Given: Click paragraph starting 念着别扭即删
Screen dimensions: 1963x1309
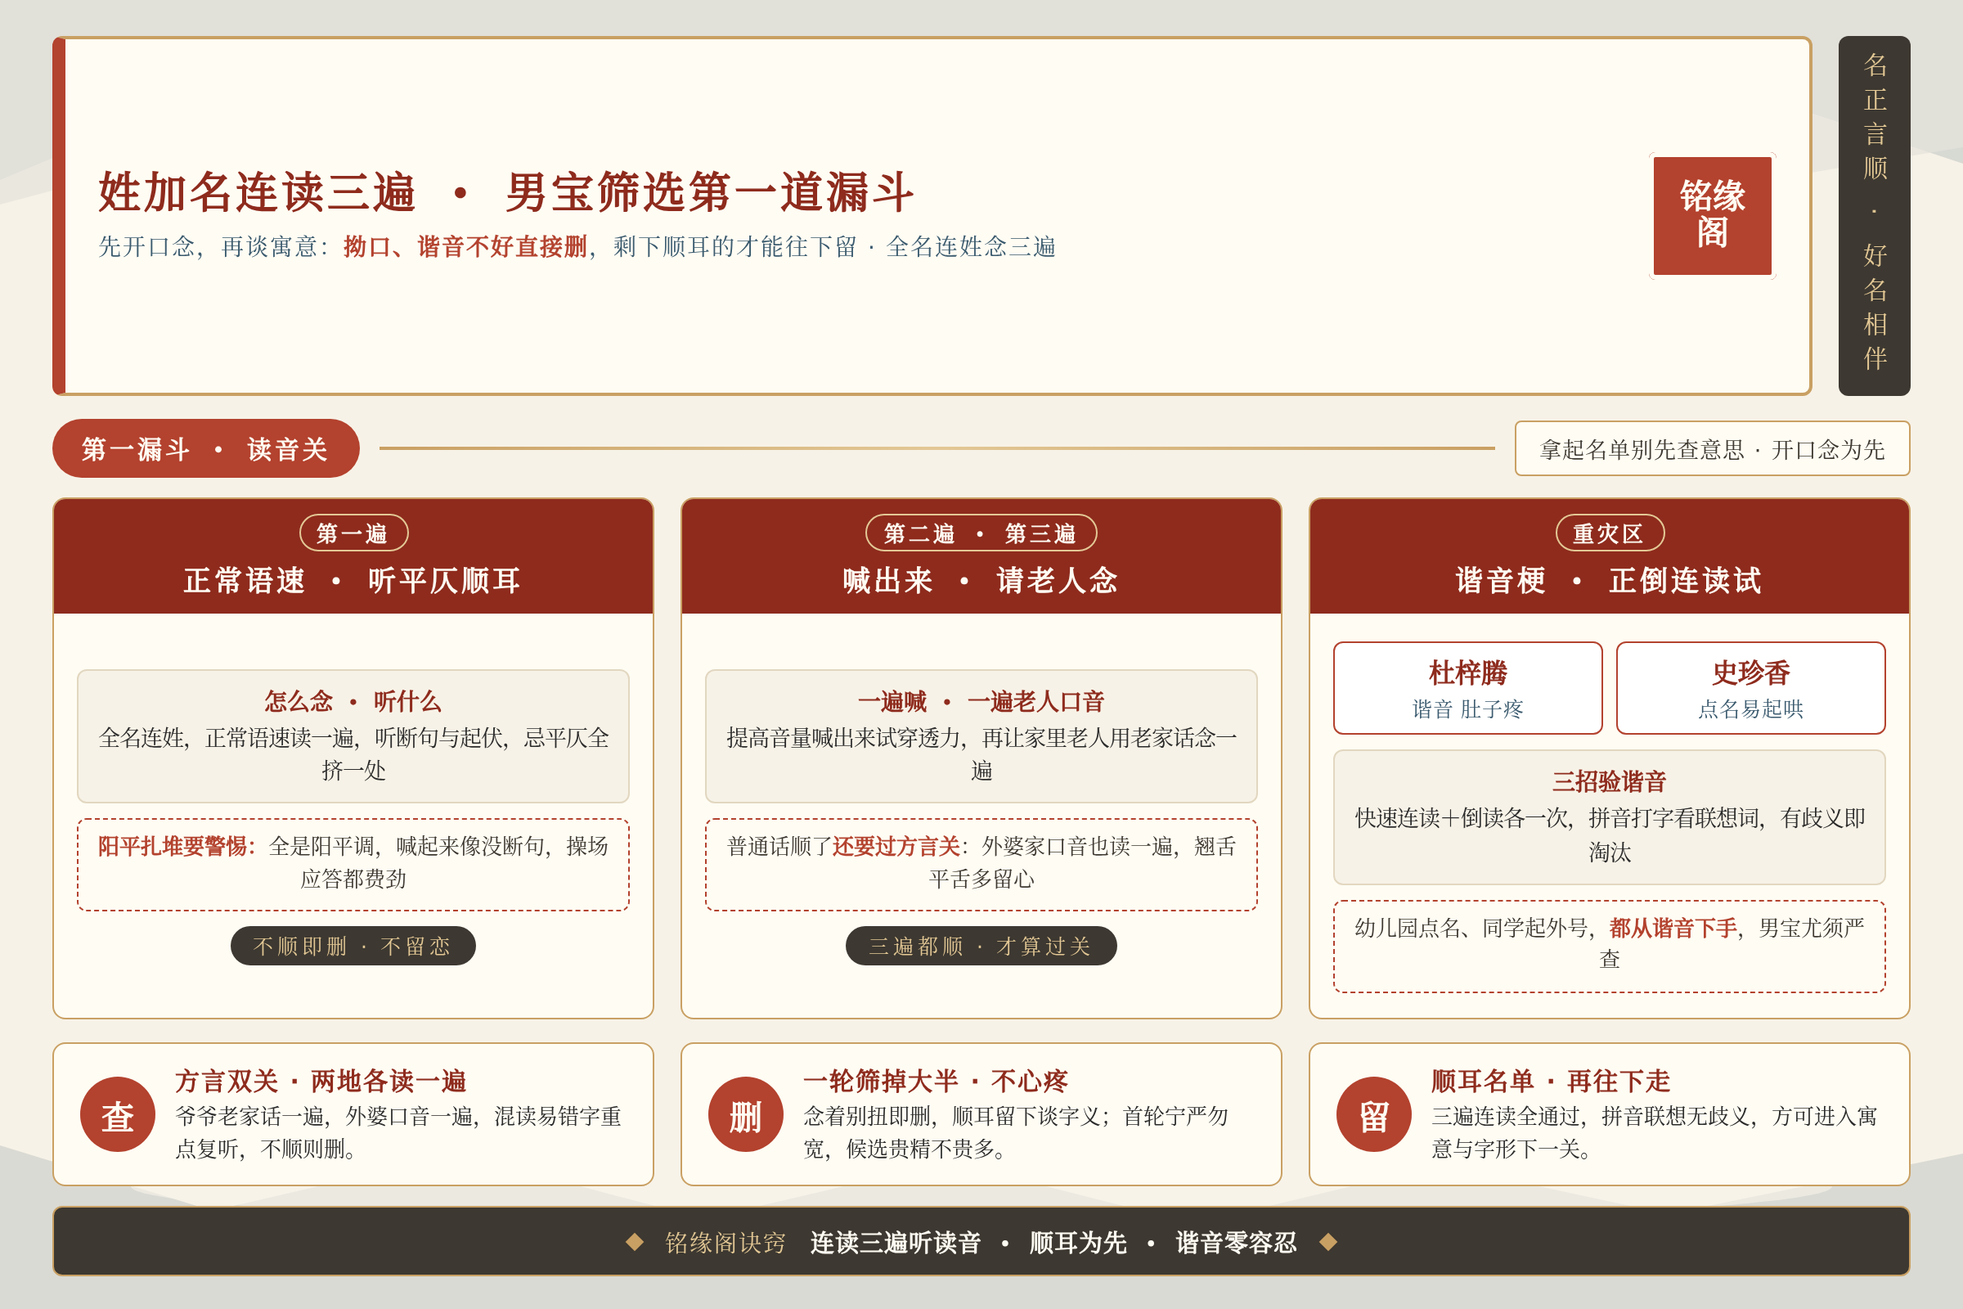Looking at the screenshot, I should tap(1016, 1132).
